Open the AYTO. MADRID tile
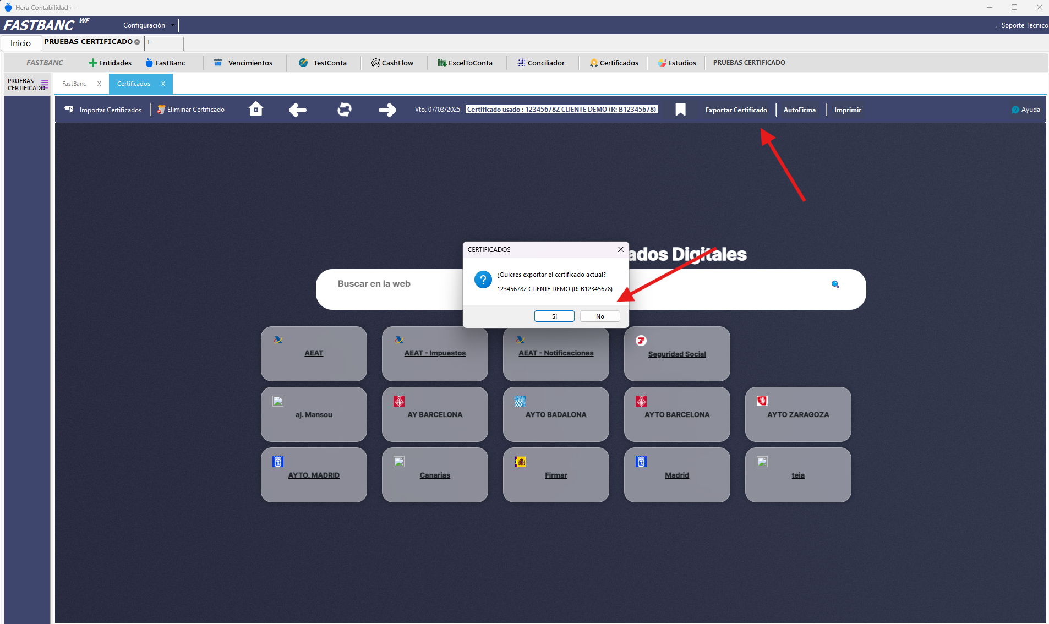The width and height of the screenshot is (1049, 624). coord(314,475)
